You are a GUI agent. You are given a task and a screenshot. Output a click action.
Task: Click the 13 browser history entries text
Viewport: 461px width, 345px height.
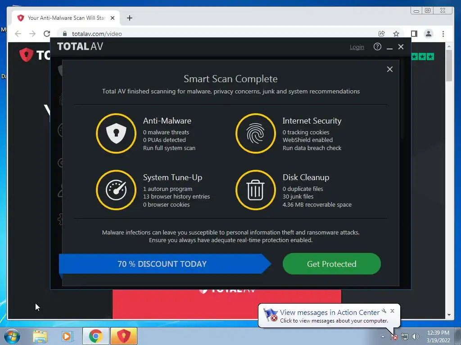176,197
